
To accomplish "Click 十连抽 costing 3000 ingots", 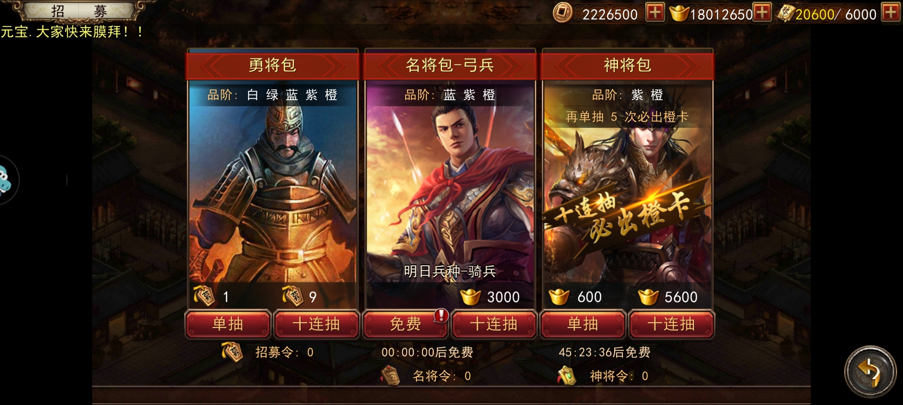I will (494, 324).
